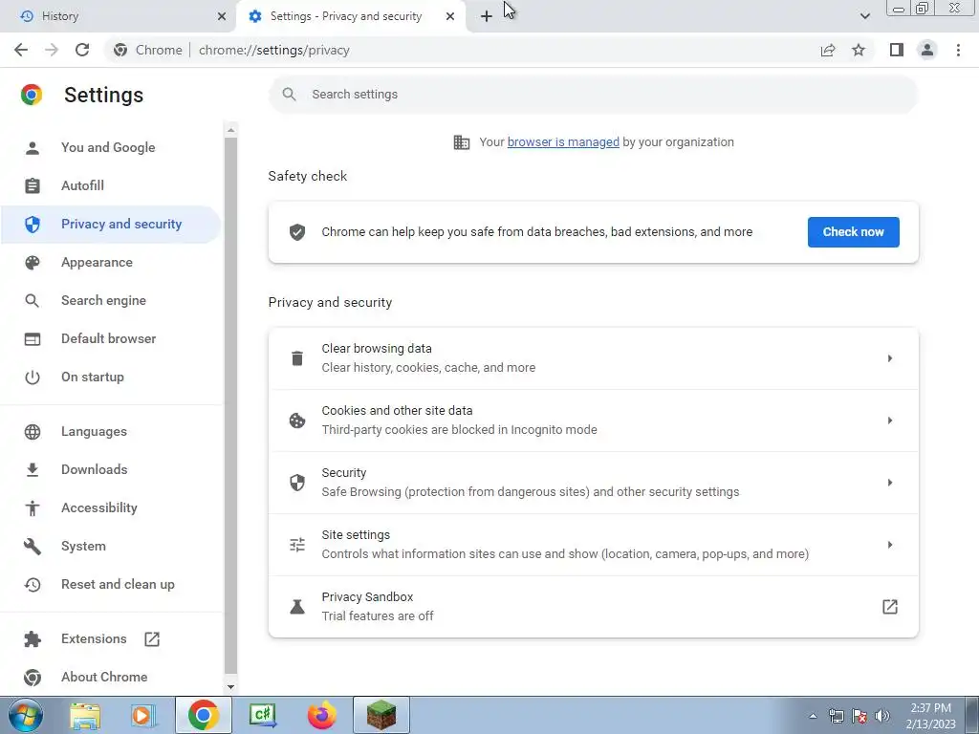The image size is (979, 734).
Task: Click the volume speaker tray icon
Action: pos(882,716)
